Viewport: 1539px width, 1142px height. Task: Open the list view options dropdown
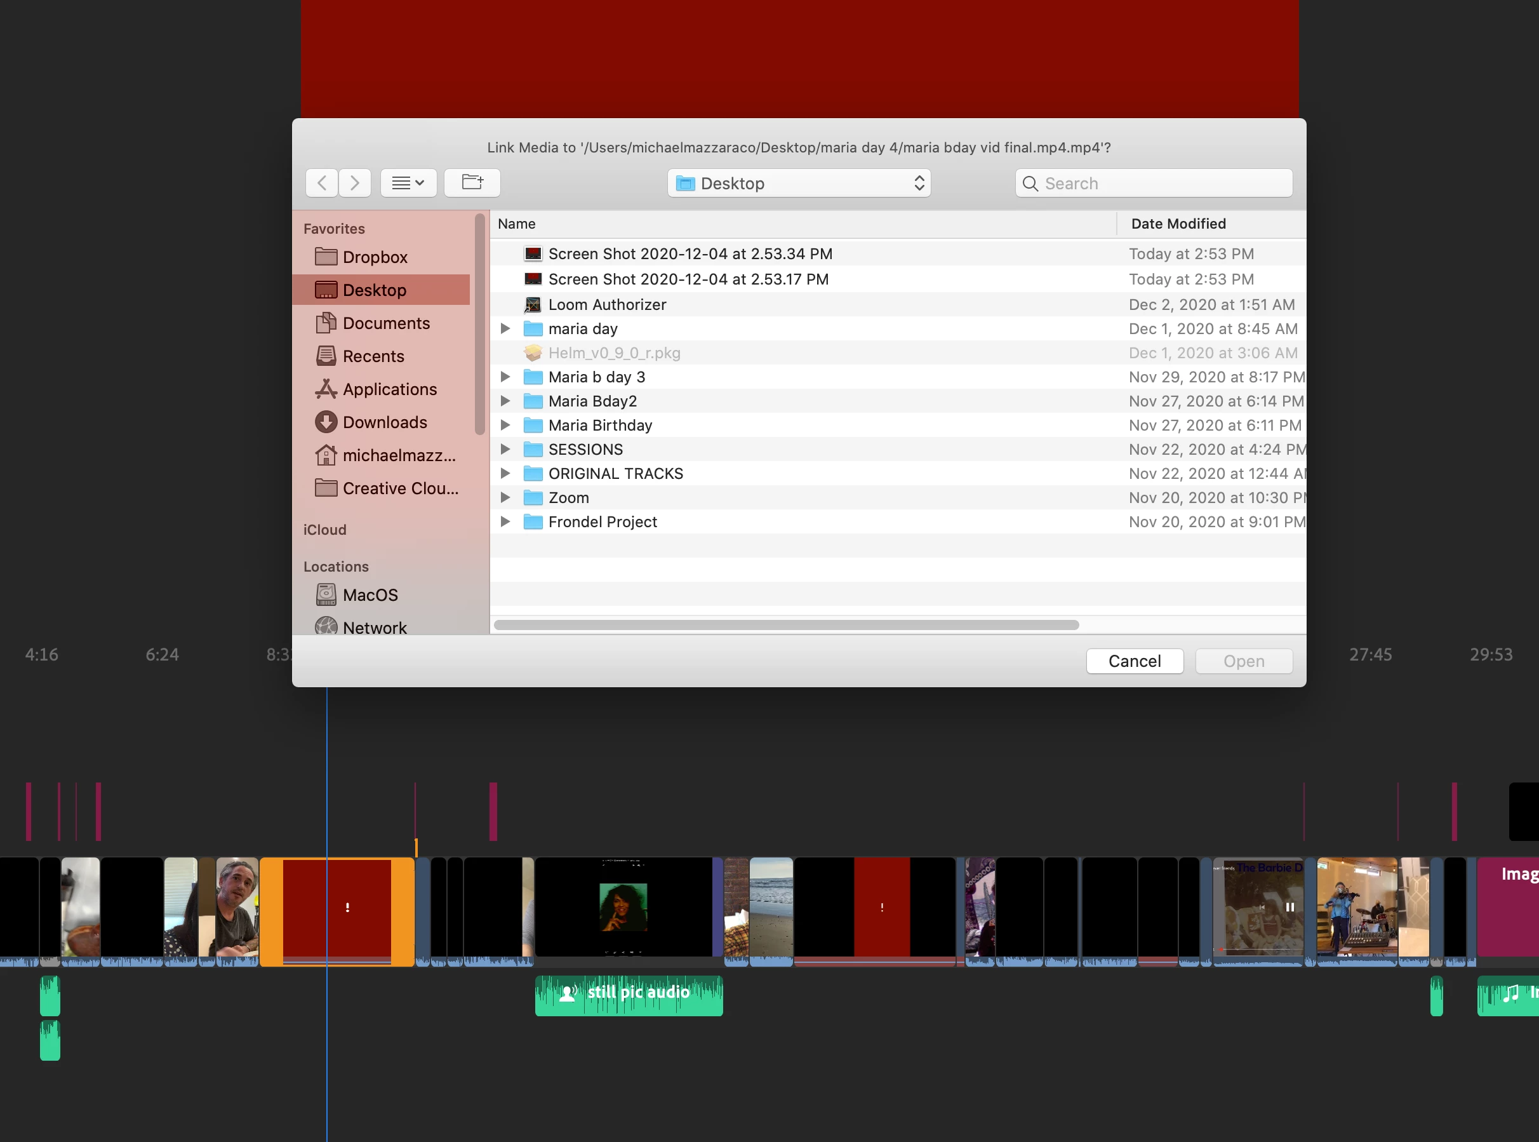click(x=408, y=183)
